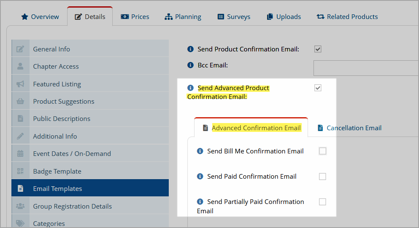This screenshot has width=419, height=228.
Task: Click info icon beside Send Bill Me Confirmation Email
Action: click(200, 151)
